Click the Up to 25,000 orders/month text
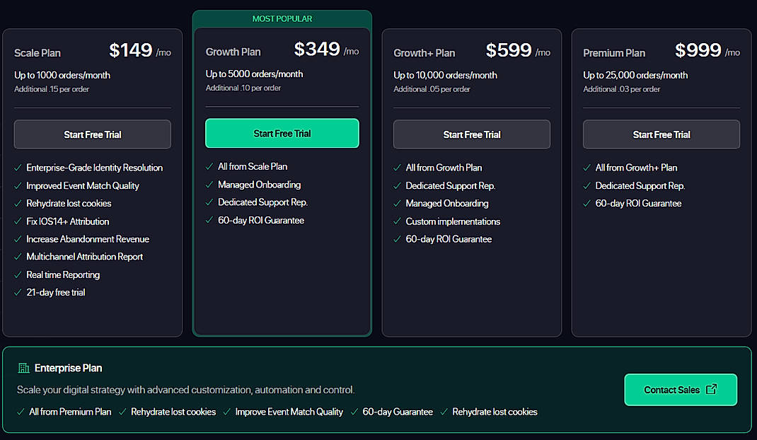The width and height of the screenshot is (757, 440). (635, 75)
